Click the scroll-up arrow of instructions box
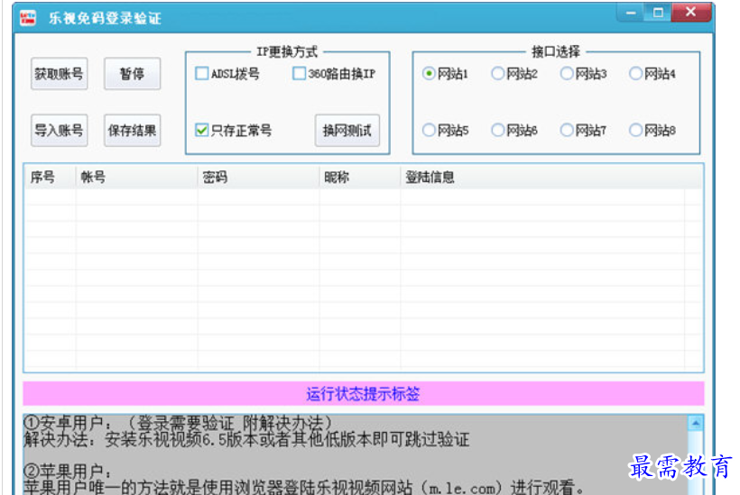The width and height of the screenshot is (740, 495). tap(696, 424)
